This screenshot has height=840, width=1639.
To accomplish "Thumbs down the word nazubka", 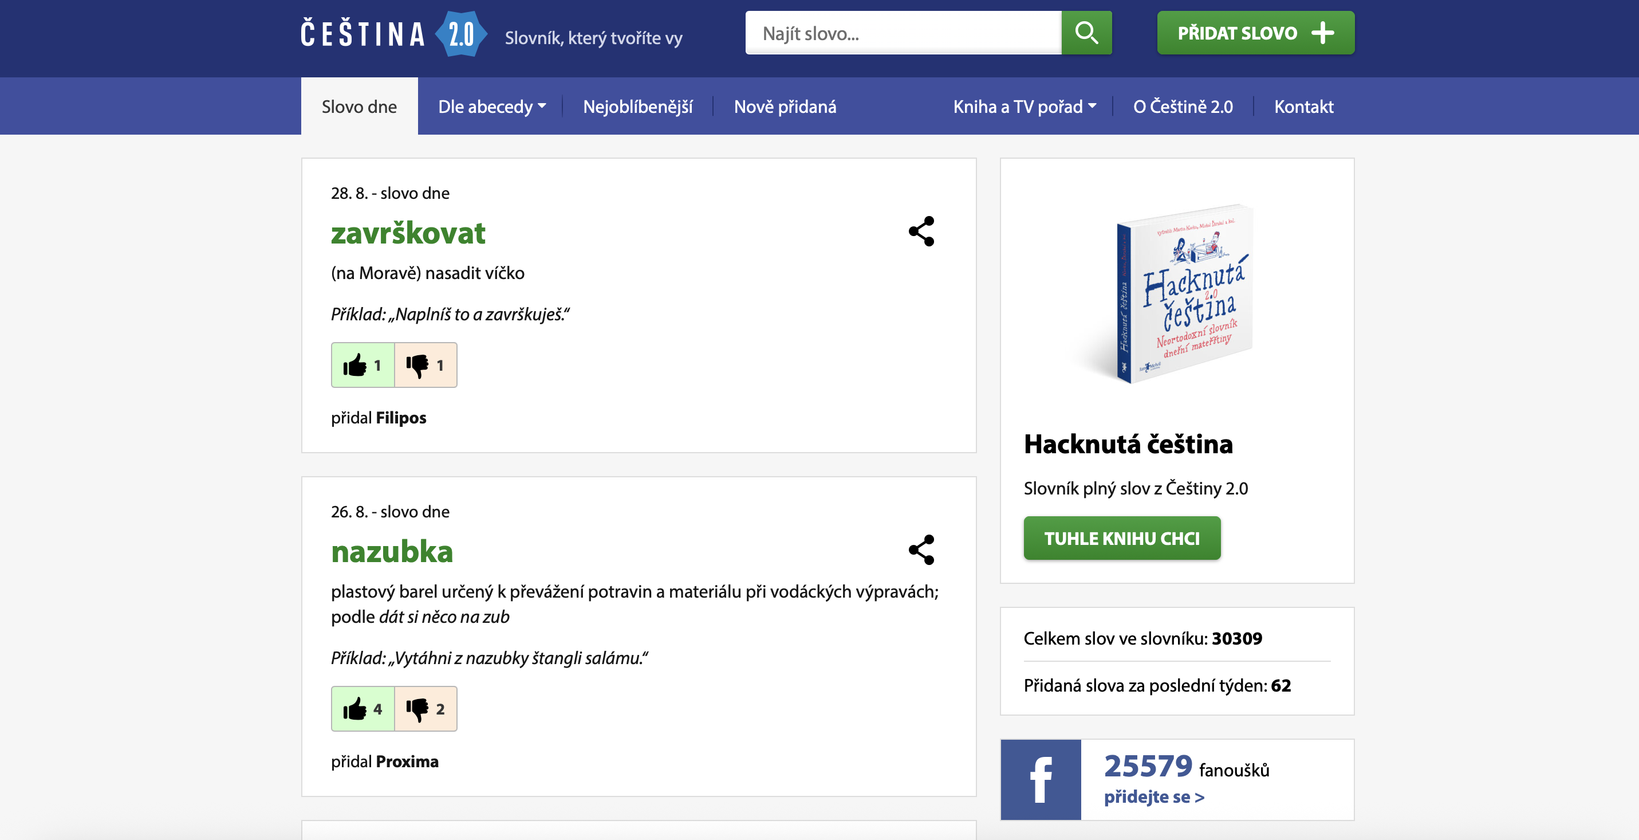I will 425,708.
